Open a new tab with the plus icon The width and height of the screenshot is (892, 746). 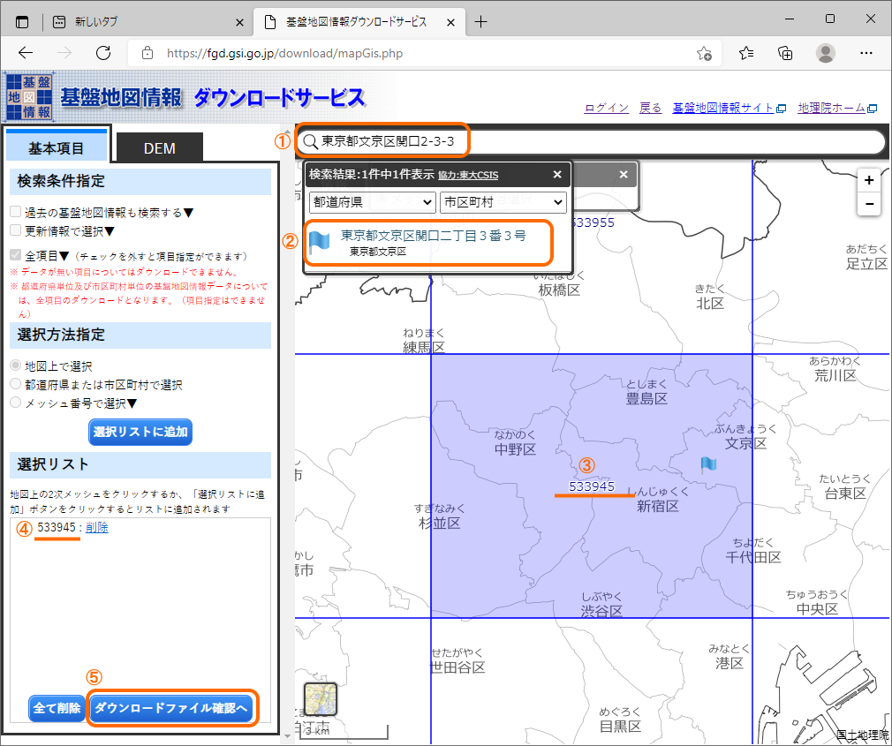coord(480,22)
